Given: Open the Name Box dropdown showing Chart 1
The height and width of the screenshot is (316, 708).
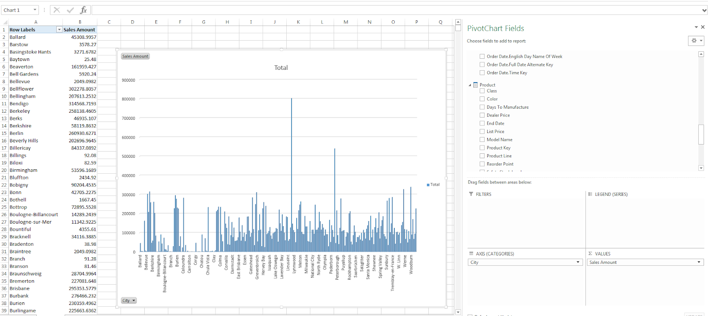Looking at the screenshot, I should pos(35,10).
